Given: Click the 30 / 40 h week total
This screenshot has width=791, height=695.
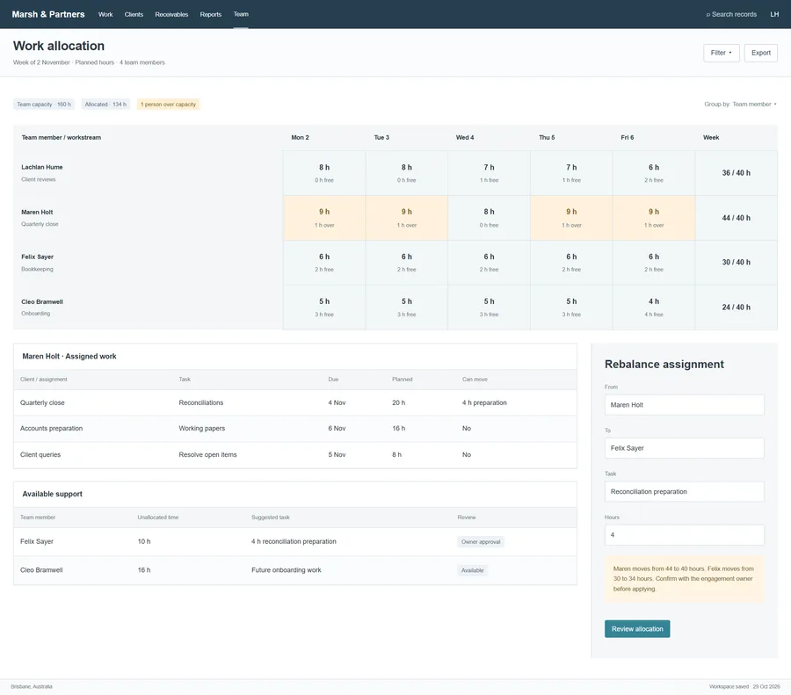Looking at the screenshot, I should pos(736,262).
